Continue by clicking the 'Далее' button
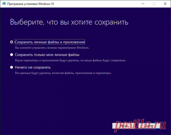 point(149,126)
